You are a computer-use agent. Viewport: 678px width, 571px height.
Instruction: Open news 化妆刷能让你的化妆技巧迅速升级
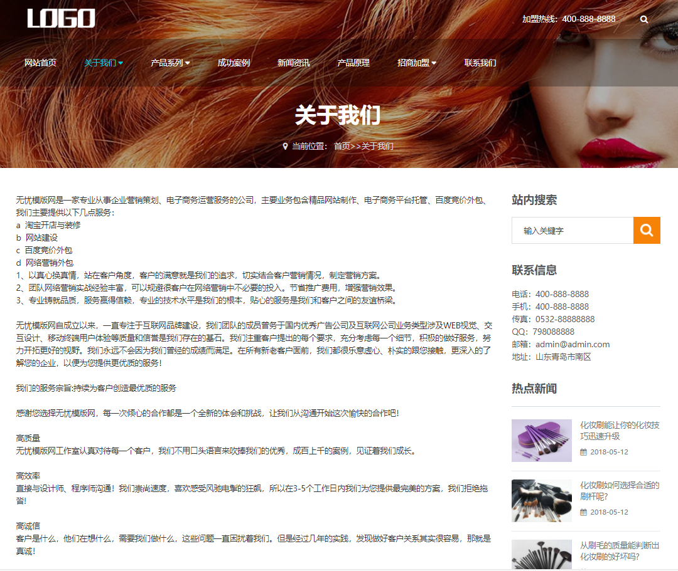[x=620, y=431]
